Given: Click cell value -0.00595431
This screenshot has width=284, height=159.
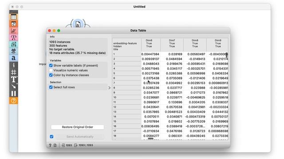Looking at the screenshot, I should point(196,64).
